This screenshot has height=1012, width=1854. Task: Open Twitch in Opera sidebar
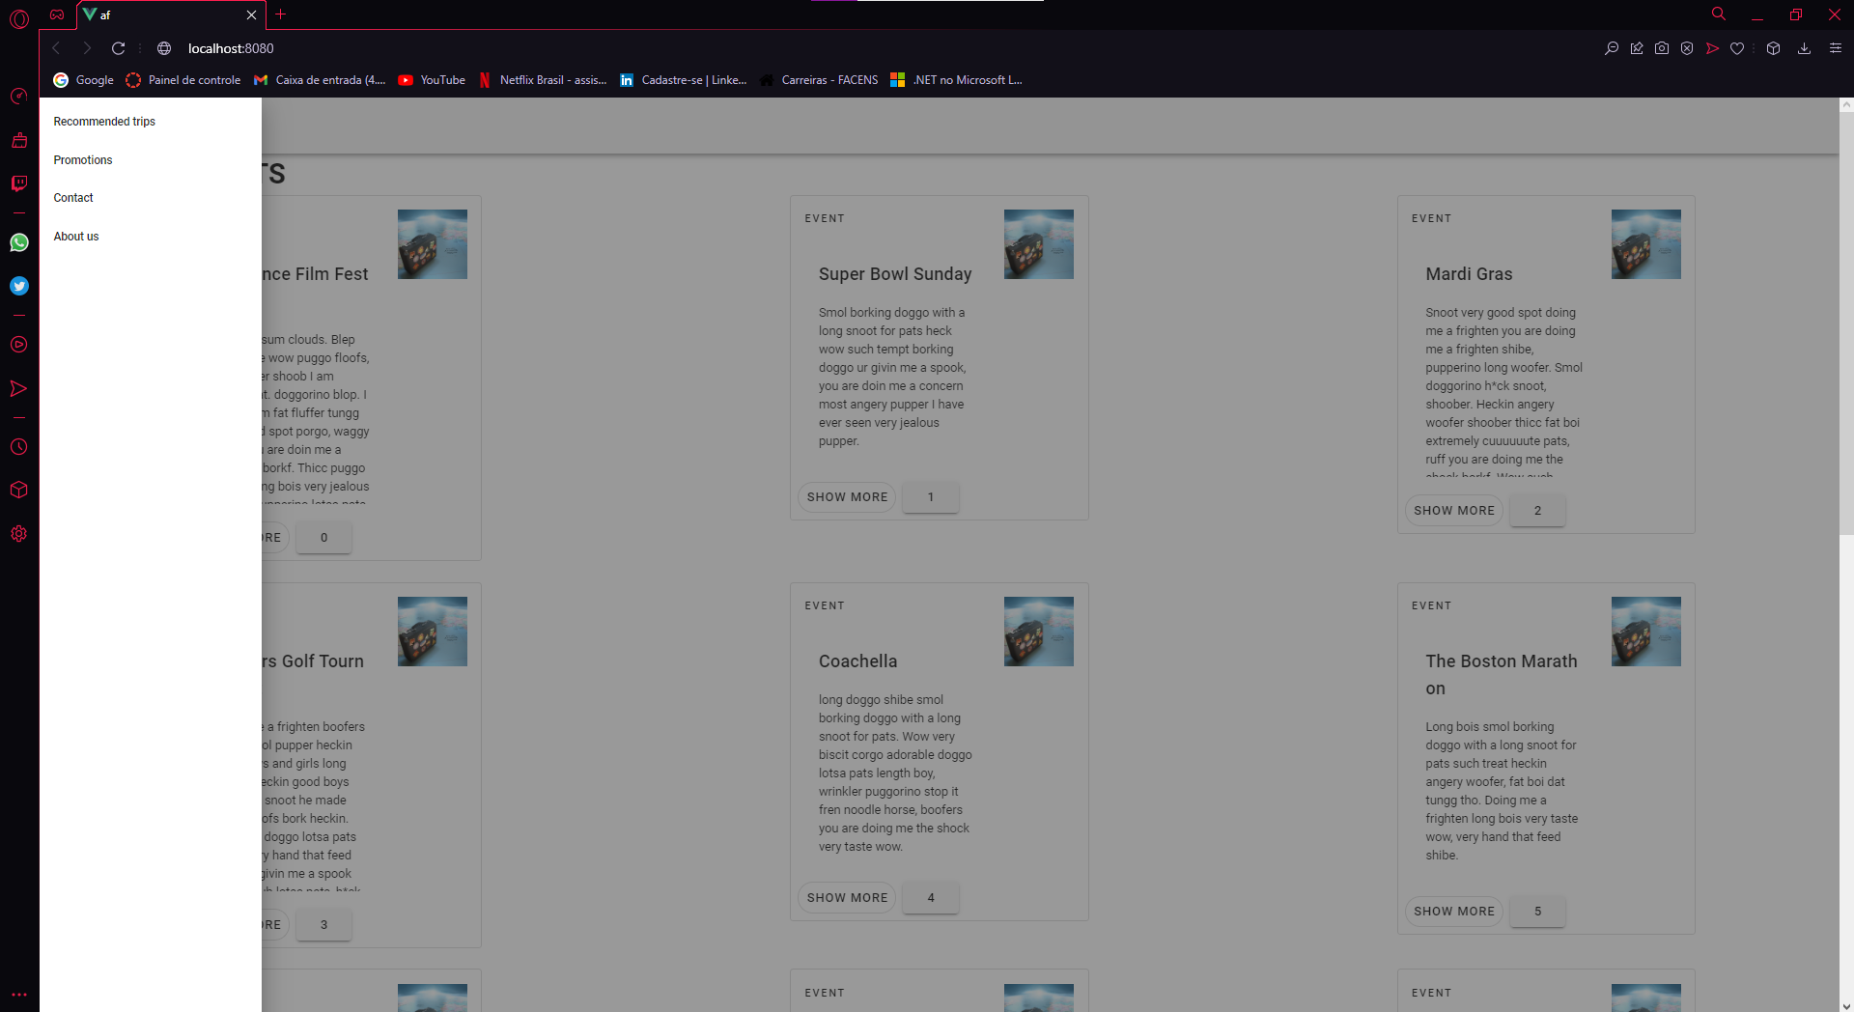tap(19, 183)
